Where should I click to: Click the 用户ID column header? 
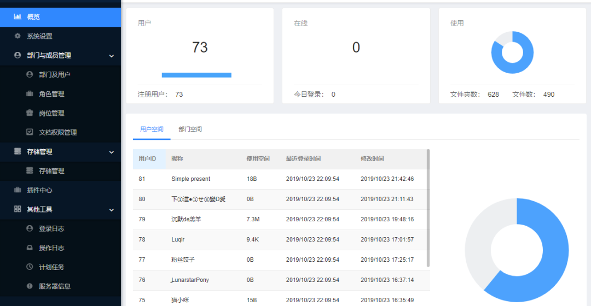pyautogui.click(x=147, y=159)
